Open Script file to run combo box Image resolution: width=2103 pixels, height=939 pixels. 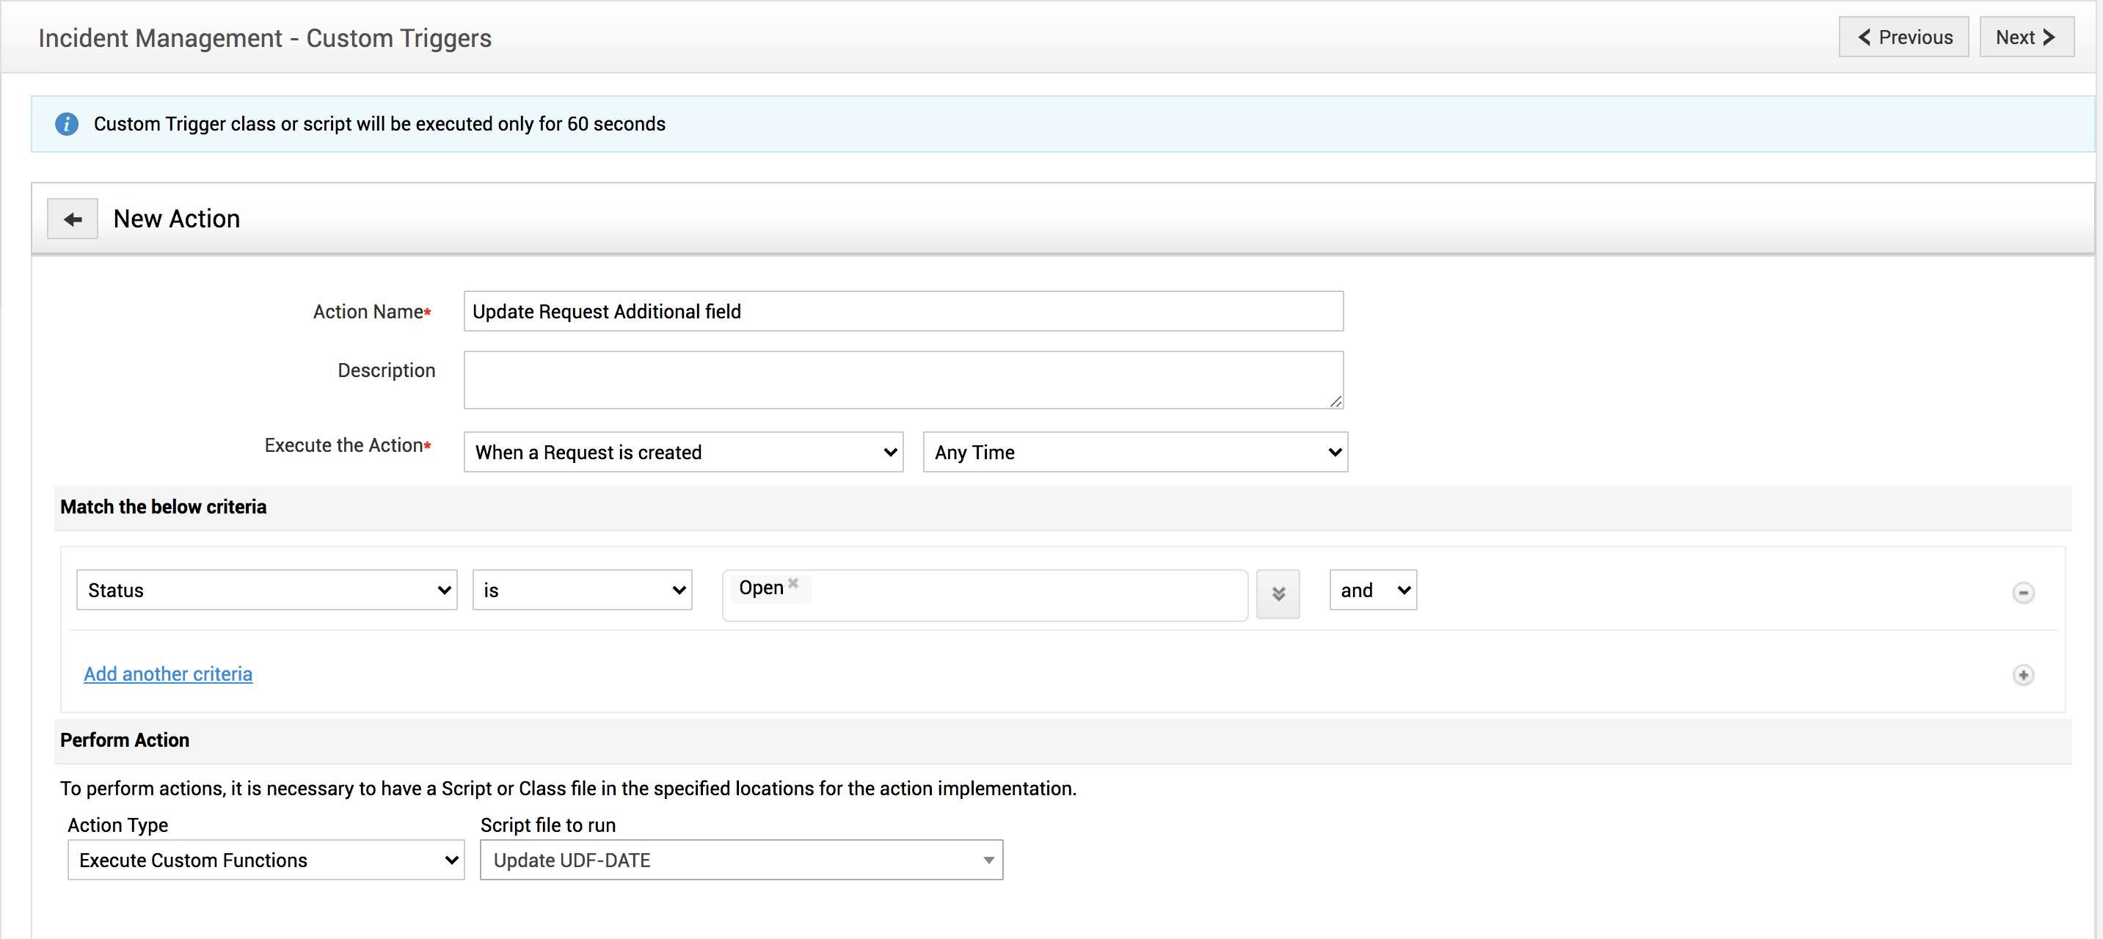tap(740, 860)
